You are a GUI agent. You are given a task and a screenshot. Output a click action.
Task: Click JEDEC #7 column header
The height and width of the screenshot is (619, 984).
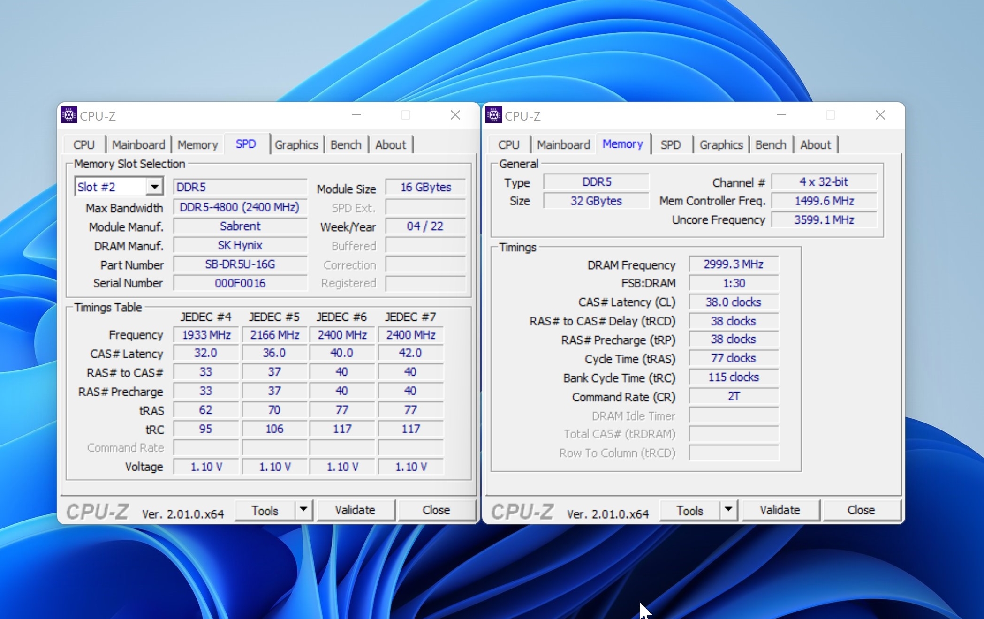point(411,317)
